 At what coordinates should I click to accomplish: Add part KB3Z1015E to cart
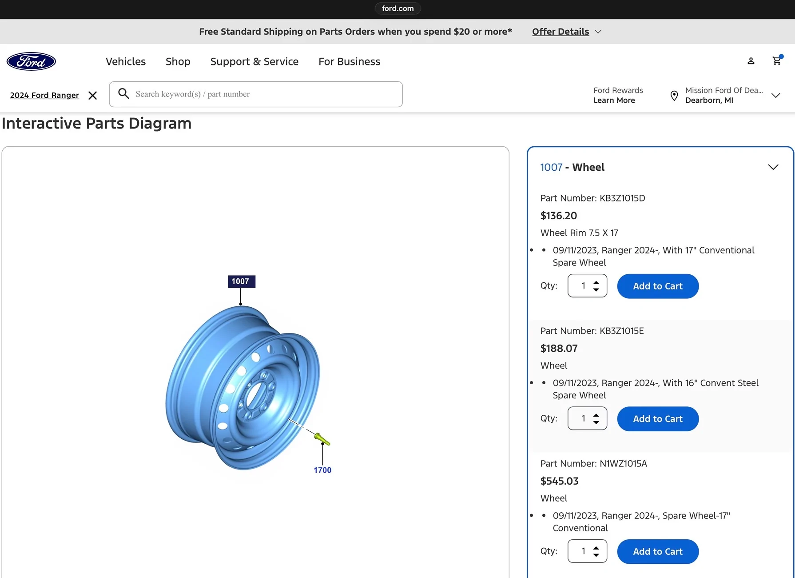pos(658,419)
